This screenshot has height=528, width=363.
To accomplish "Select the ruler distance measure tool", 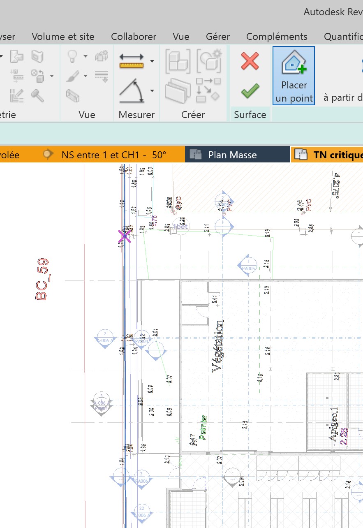I will click(x=132, y=61).
